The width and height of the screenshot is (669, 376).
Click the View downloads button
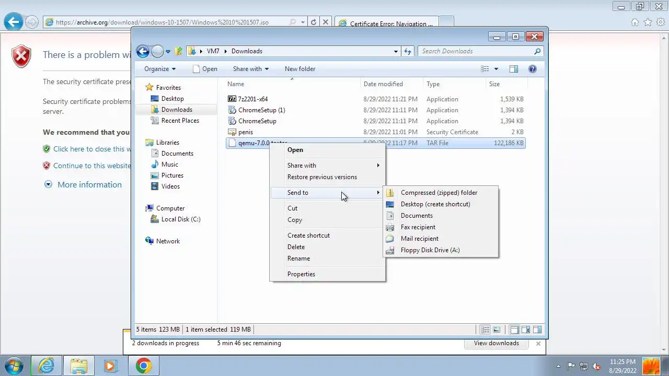[497, 343]
